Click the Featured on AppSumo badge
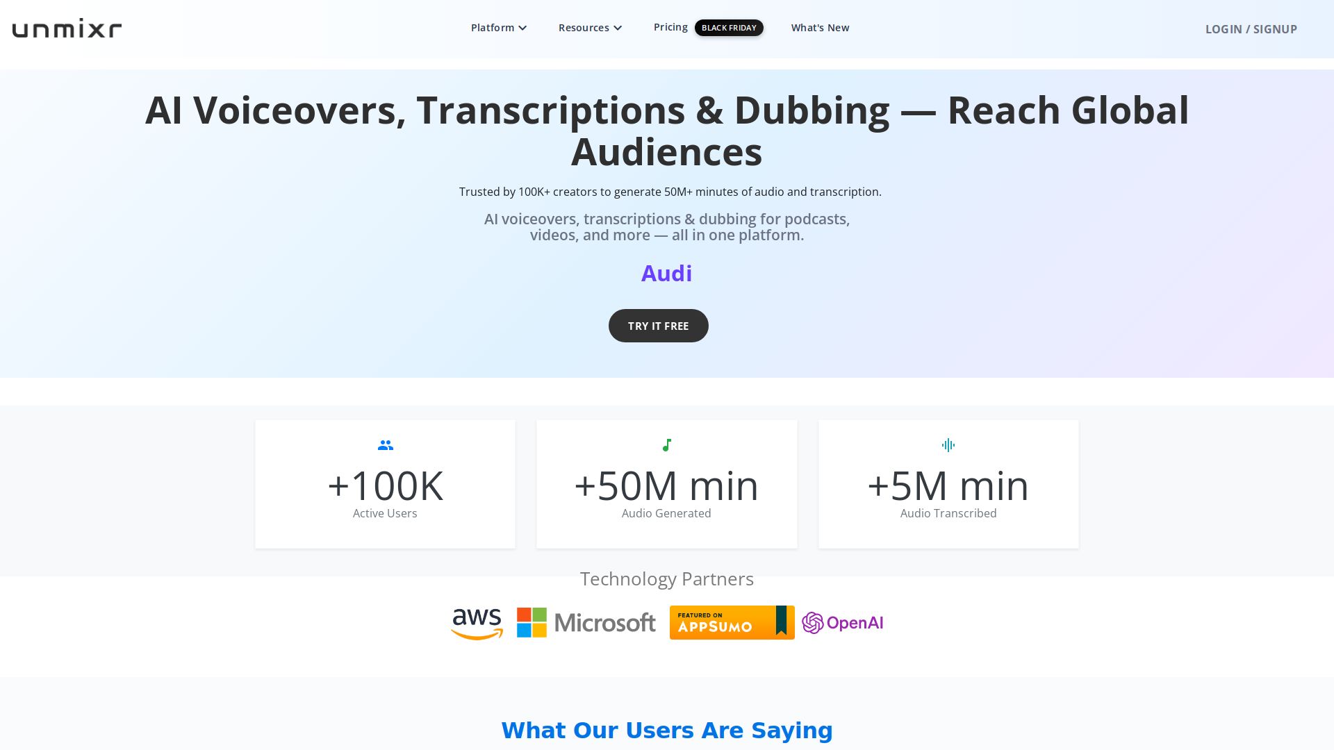Viewport: 1334px width, 750px height. [732, 622]
